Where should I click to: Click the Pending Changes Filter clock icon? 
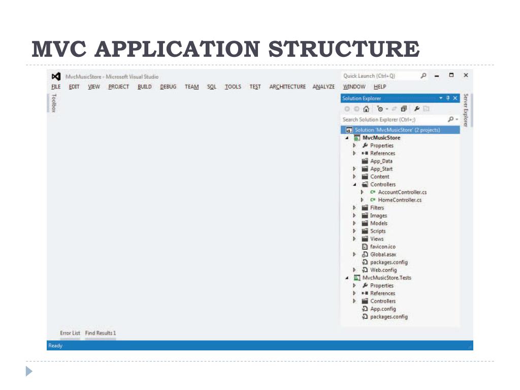coord(380,109)
